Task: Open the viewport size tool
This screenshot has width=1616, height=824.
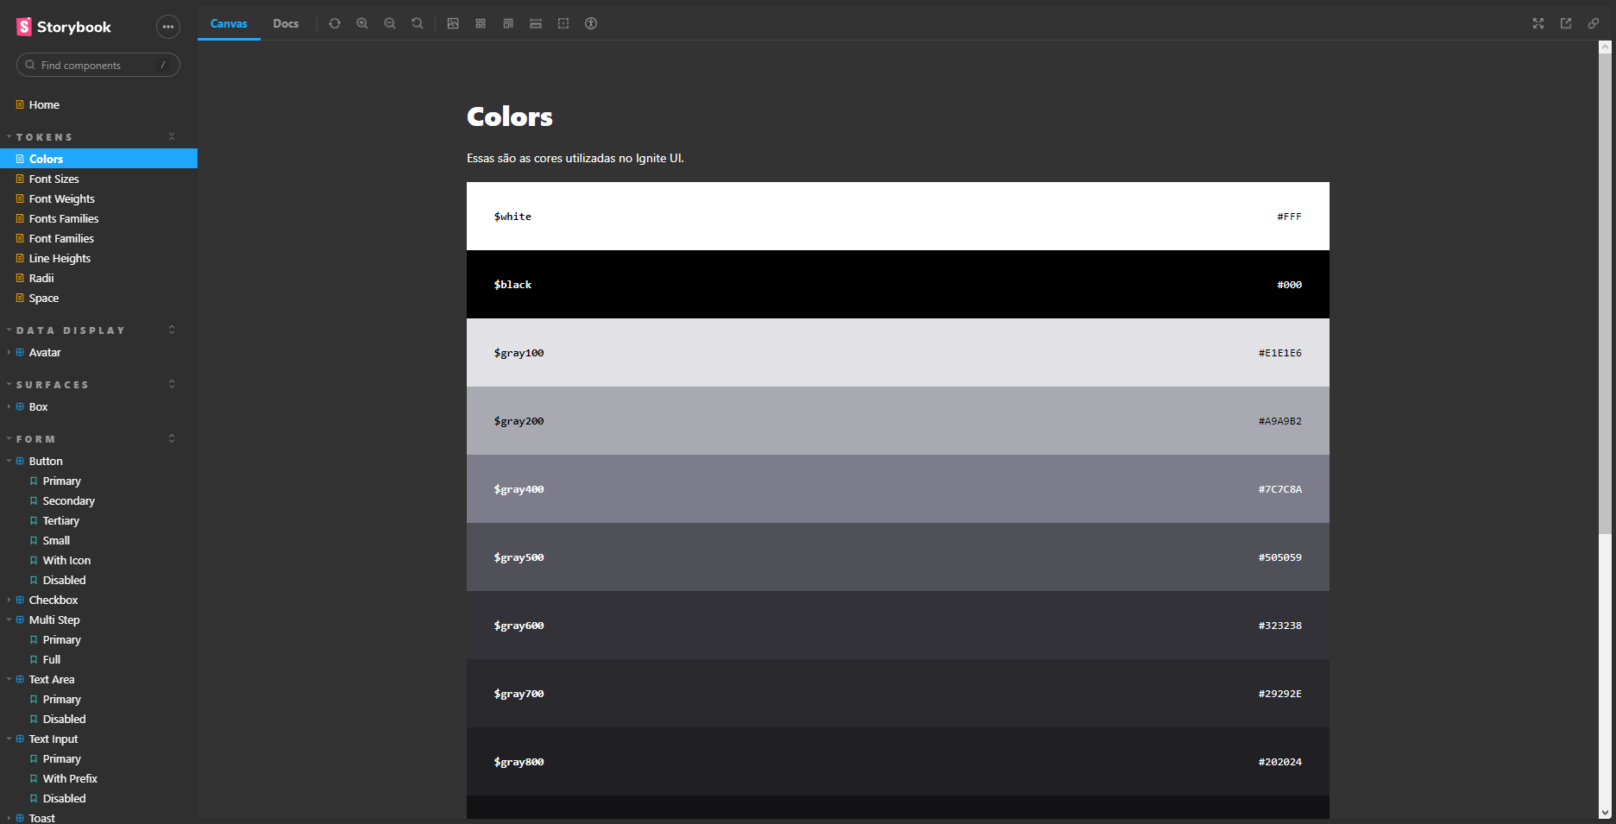Action: point(508,23)
